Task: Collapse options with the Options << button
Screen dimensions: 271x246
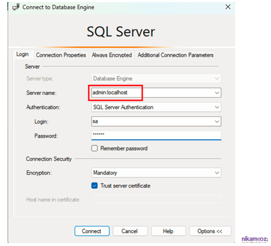Action: point(210,231)
